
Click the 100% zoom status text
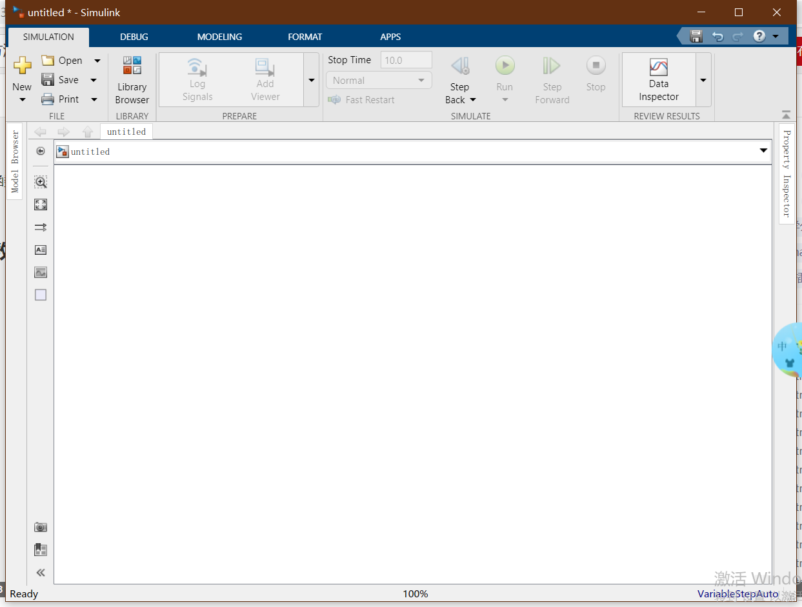416,593
